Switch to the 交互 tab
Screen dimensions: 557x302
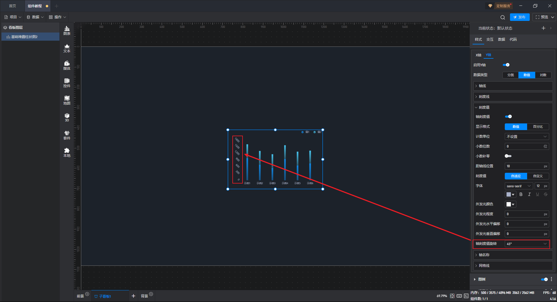[x=490, y=39]
